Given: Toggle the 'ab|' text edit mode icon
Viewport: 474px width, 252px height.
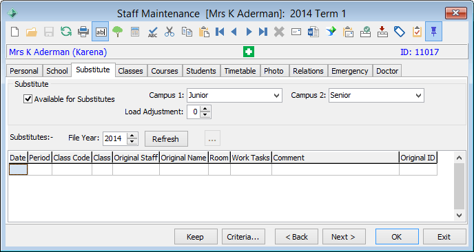Looking at the screenshot, I should tap(101, 32).
